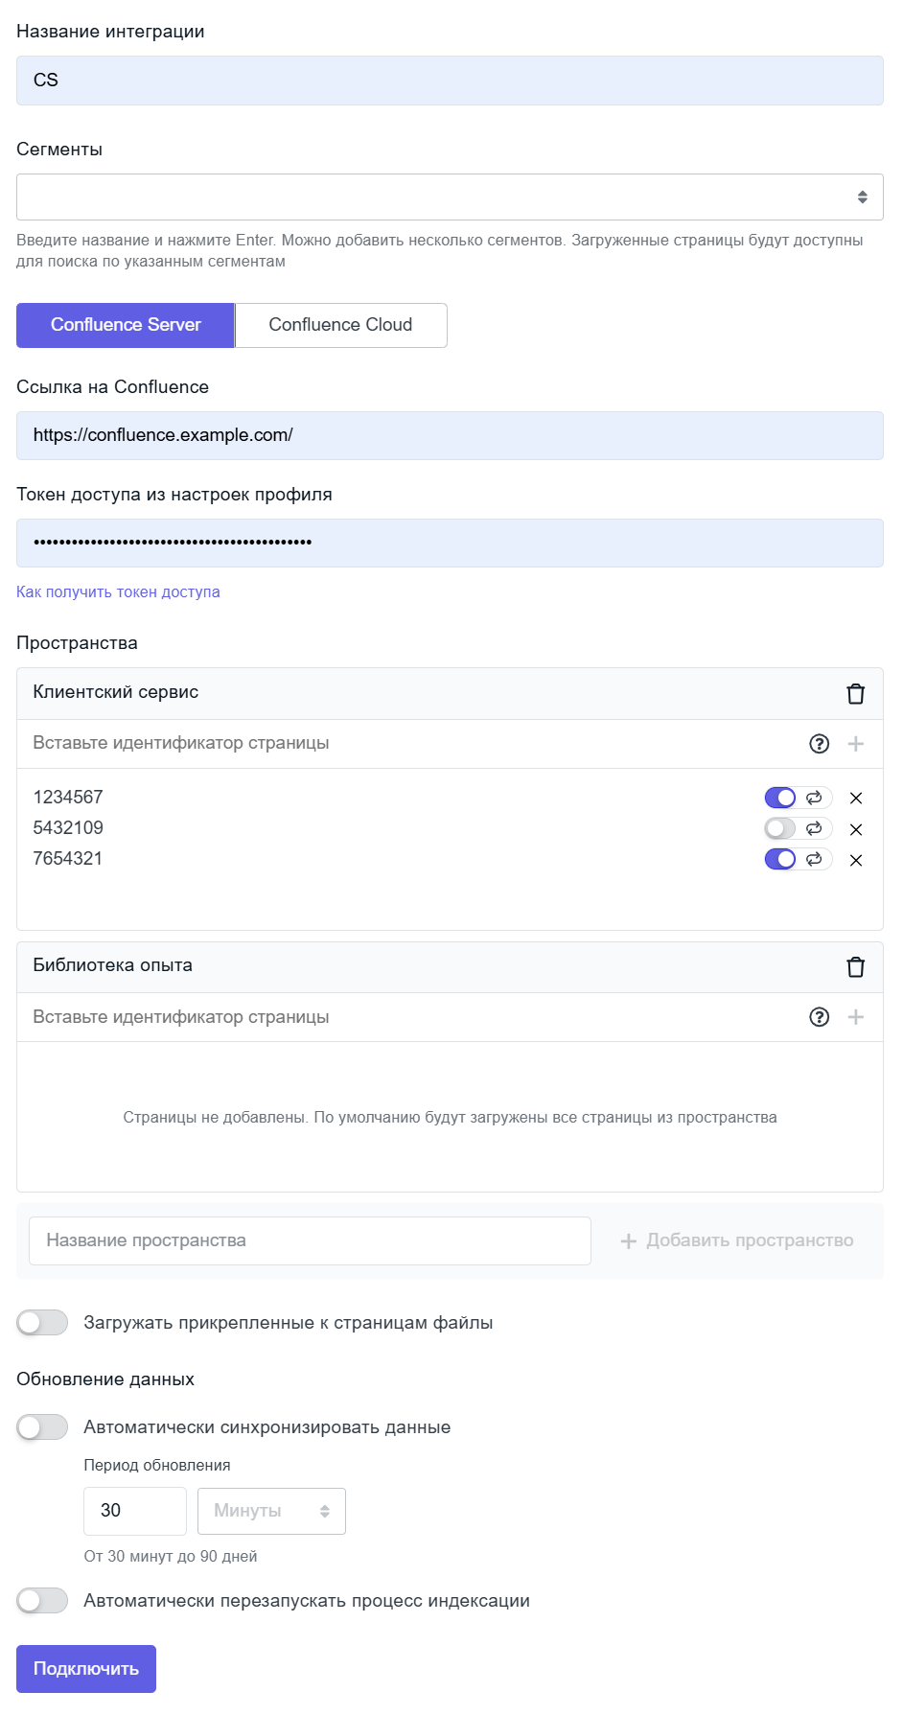This screenshot has height=1715, width=903.
Task: Open the Сегменты dropdown
Action: [x=450, y=197]
